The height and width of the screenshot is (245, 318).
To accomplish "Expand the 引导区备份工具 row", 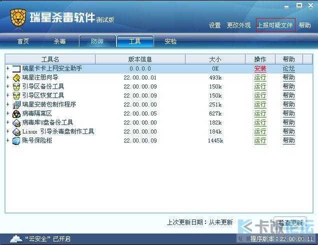I will [7, 86].
